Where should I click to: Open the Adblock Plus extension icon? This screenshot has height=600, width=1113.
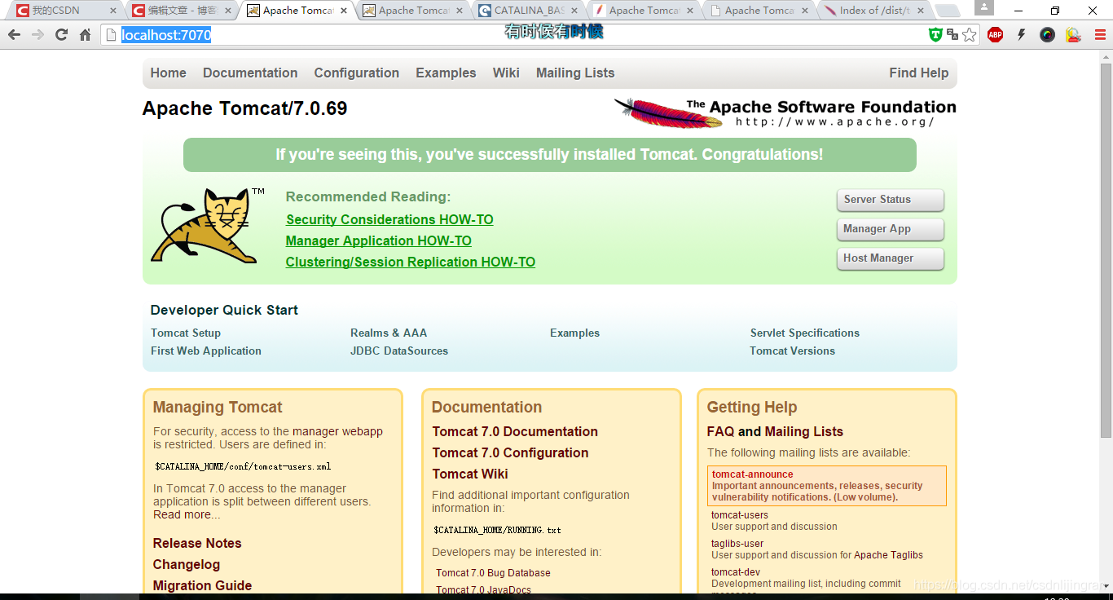[x=995, y=34]
